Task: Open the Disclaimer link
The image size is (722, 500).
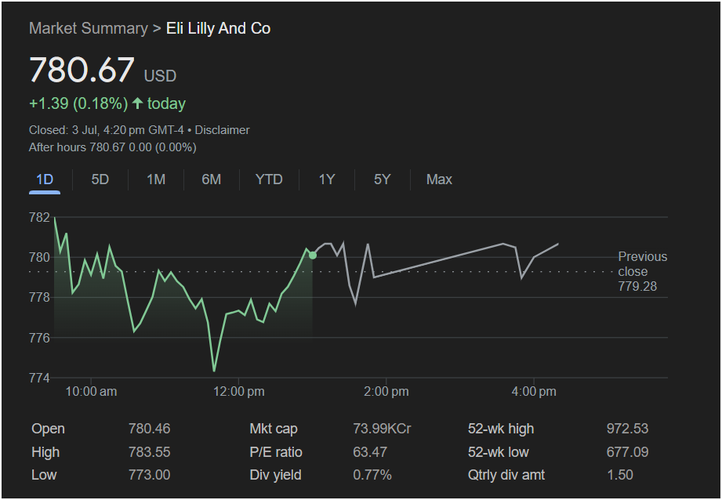Action: click(222, 130)
